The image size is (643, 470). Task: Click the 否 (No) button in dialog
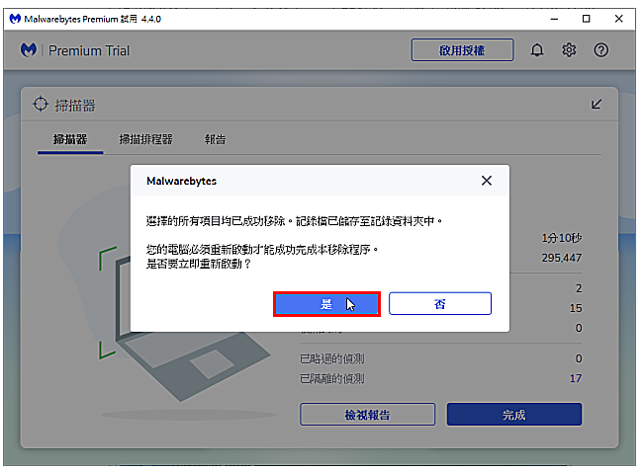[x=439, y=303]
